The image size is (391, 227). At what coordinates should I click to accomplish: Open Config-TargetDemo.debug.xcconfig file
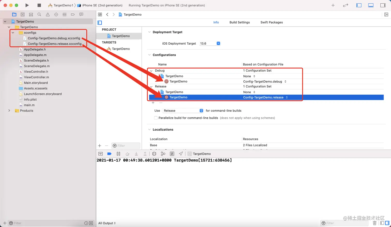pyautogui.click(x=54, y=38)
